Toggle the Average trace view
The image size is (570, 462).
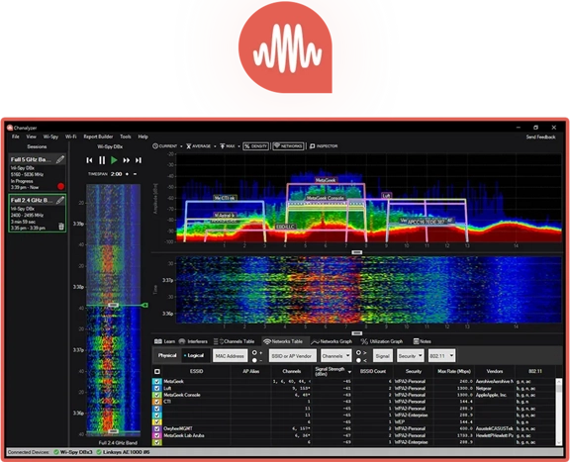point(199,146)
